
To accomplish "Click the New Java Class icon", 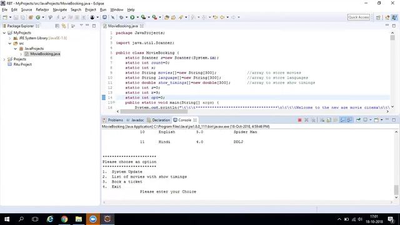I will pyautogui.click(x=38, y=17).
